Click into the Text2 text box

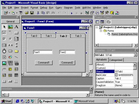[67, 52]
